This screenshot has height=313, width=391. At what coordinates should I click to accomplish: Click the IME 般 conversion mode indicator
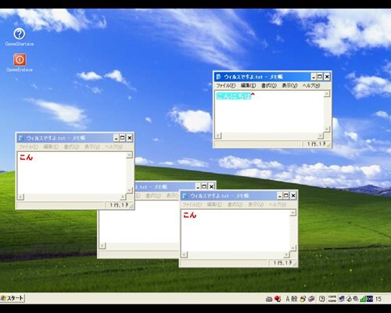pyautogui.click(x=294, y=299)
